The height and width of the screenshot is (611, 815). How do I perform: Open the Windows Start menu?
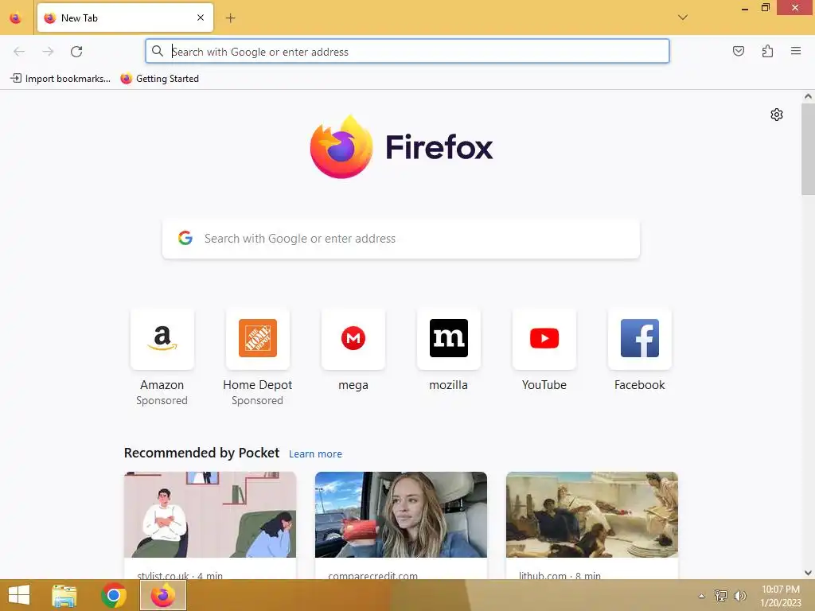click(x=19, y=595)
